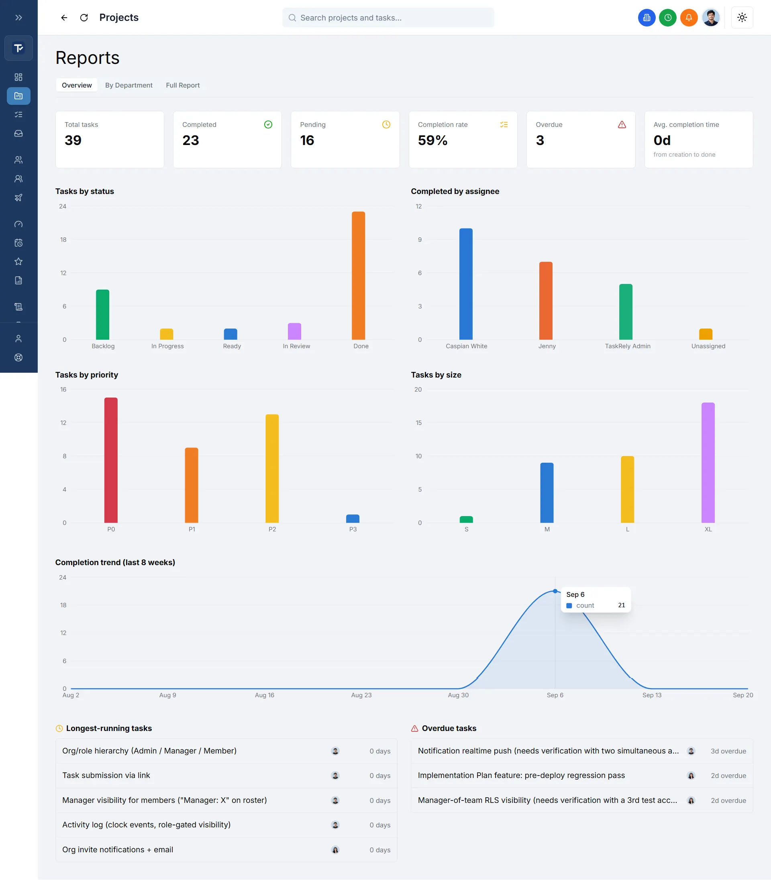Open the dashboard grid icon in sidebar
The image size is (771, 880).
point(18,77)
